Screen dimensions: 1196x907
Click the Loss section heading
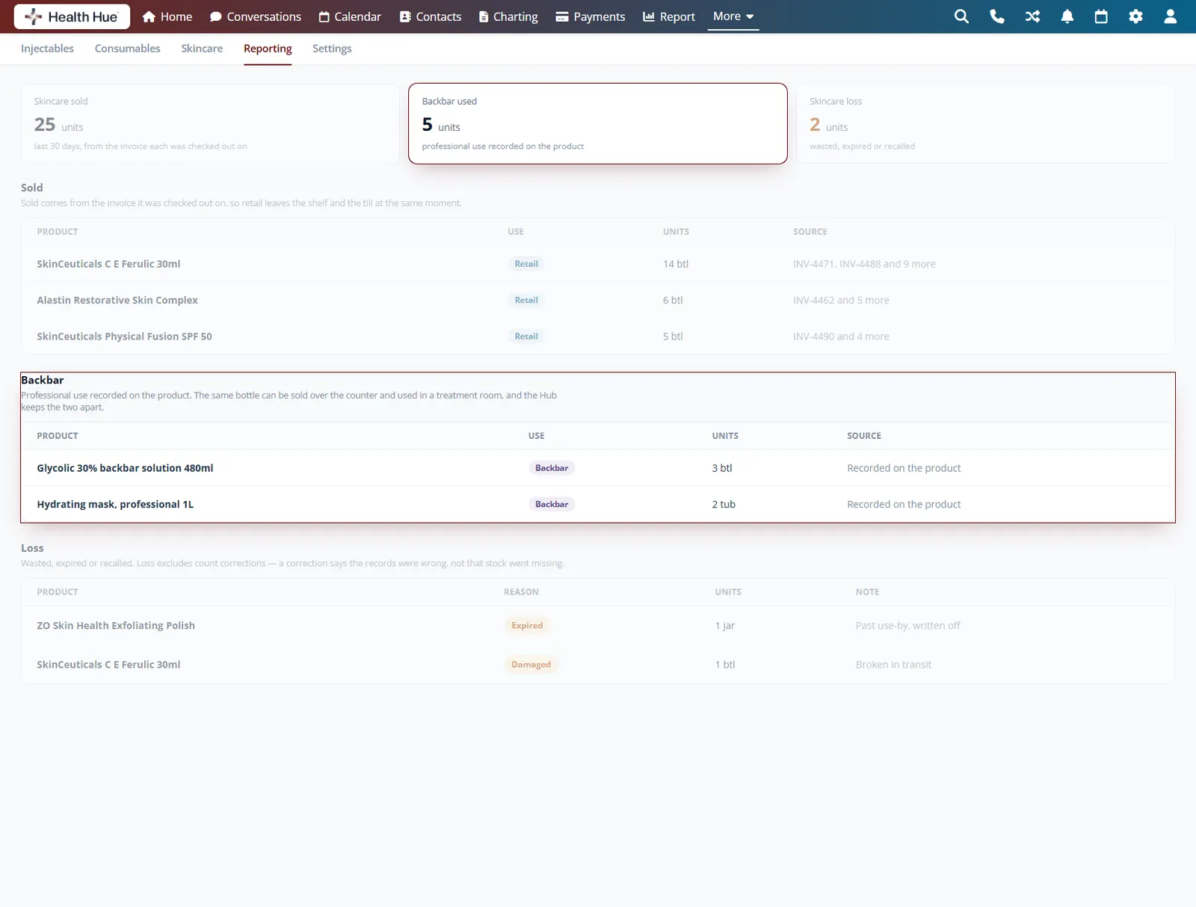pyautogui.click(x=32, y=548)
